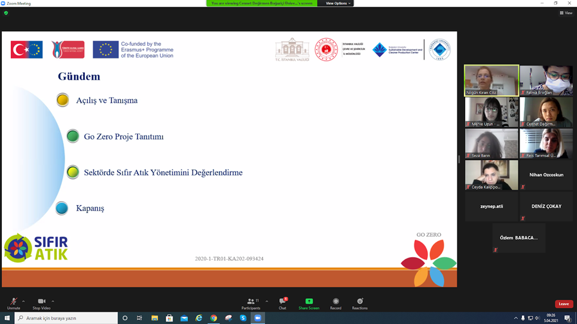577x324 pixels.
Task: Click the green encryption shield icon
Action: pyautogui.click(x=6, y=13)
